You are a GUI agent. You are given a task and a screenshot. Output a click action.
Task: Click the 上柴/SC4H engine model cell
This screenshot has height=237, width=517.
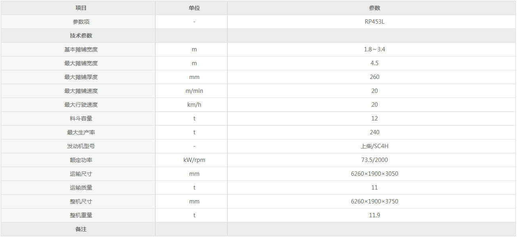[374, 146]
